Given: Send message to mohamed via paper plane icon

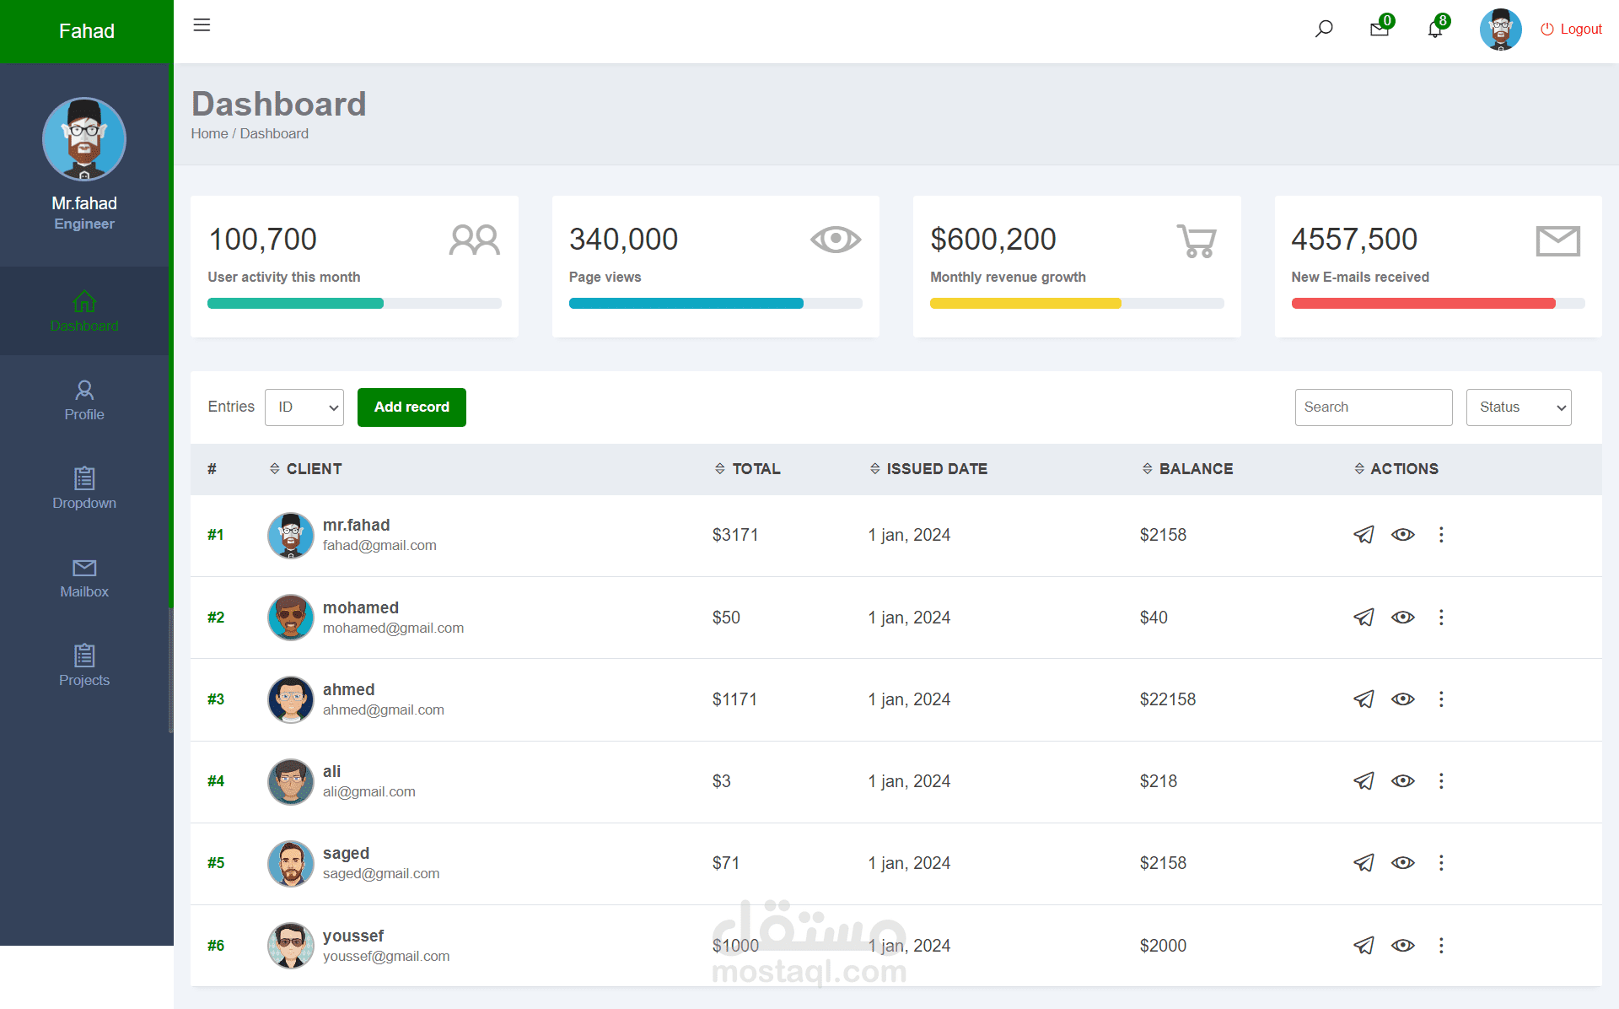Looking at the screenshot, I should tap(1364, 617).
